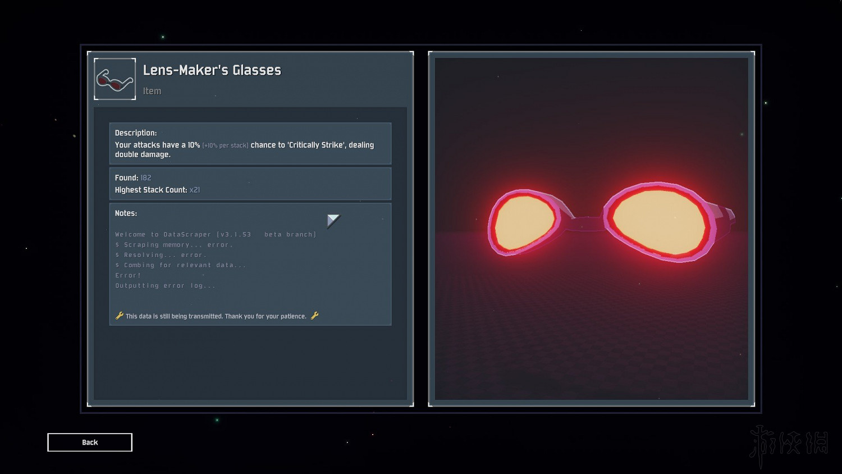The width and height of the screenshot is (842, 474).
Task: Click the 'Highest Stack Count: x21' line
Action: [157, 190]
